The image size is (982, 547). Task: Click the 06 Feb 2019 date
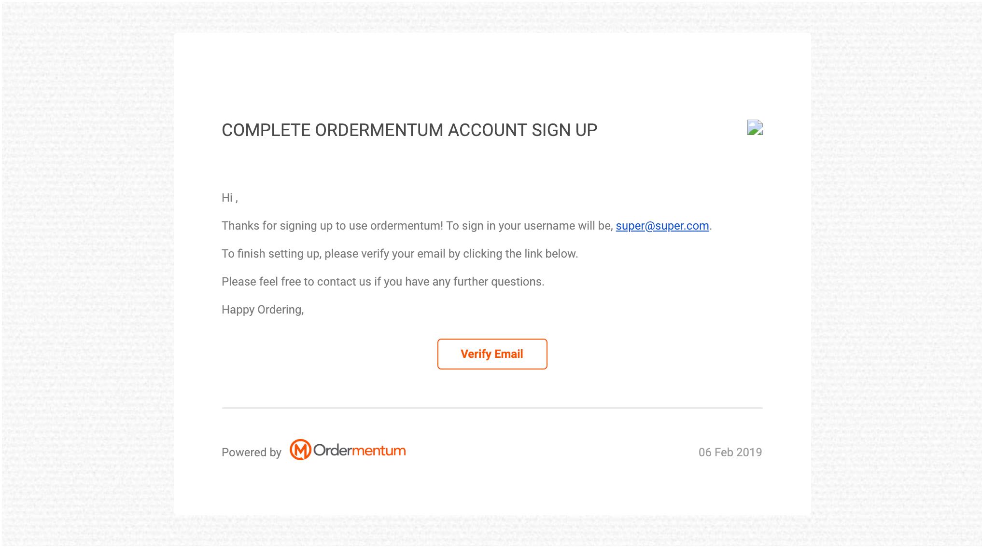point(730,452)
